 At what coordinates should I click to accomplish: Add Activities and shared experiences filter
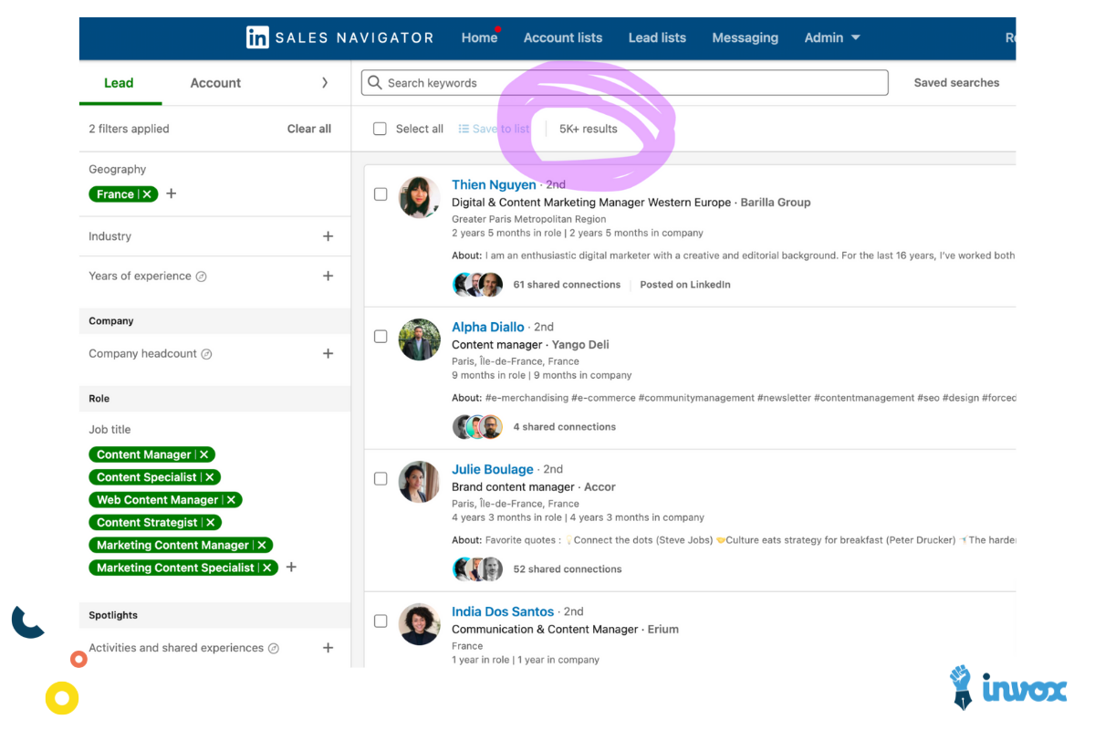tap(328, 648)
